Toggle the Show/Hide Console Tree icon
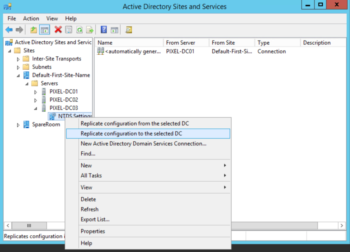Image resolution: width=350 pixels, height=252 pixels. 44,29
